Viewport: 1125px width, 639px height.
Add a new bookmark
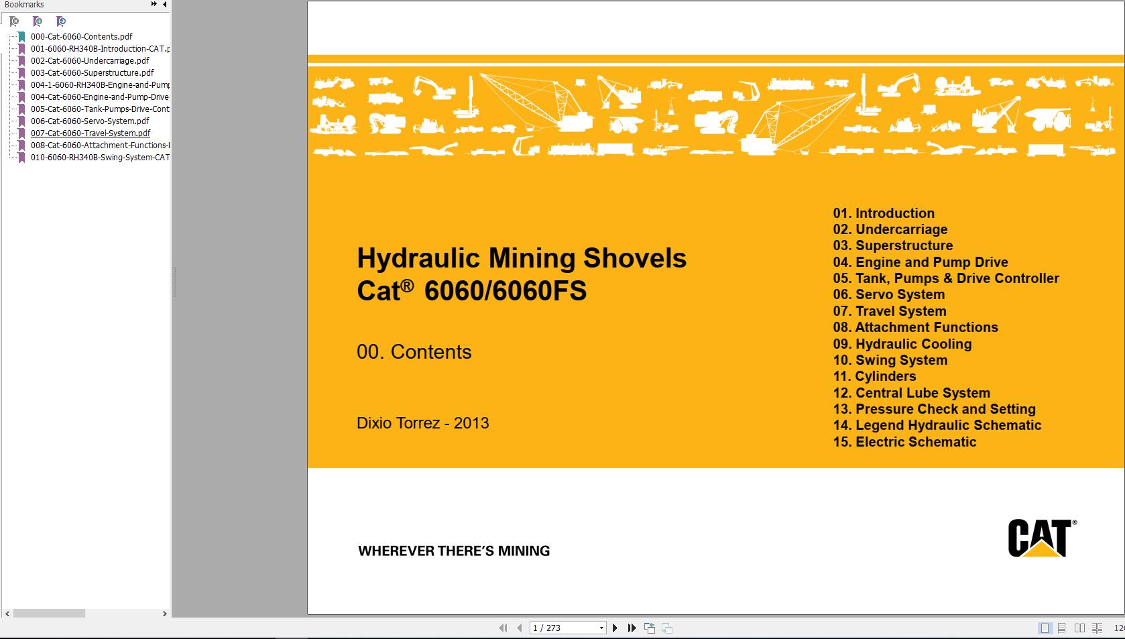[x=38, y=21]
